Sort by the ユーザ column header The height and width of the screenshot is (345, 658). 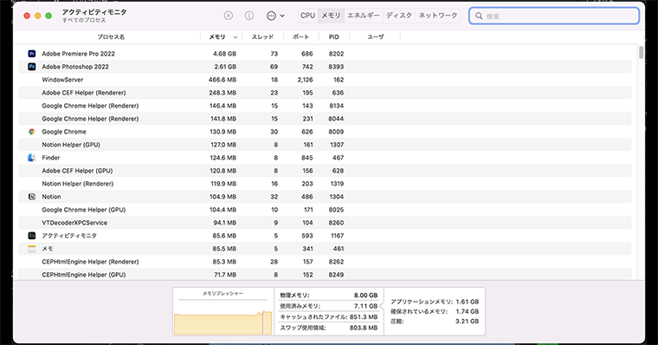[x=376, y=37]
